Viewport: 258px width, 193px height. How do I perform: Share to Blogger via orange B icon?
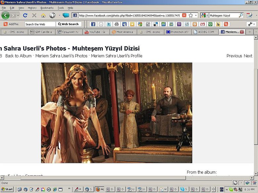[194, 24]
